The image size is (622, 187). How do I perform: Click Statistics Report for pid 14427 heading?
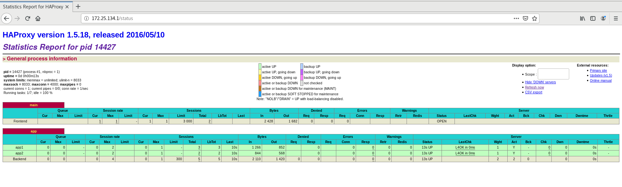59,47
